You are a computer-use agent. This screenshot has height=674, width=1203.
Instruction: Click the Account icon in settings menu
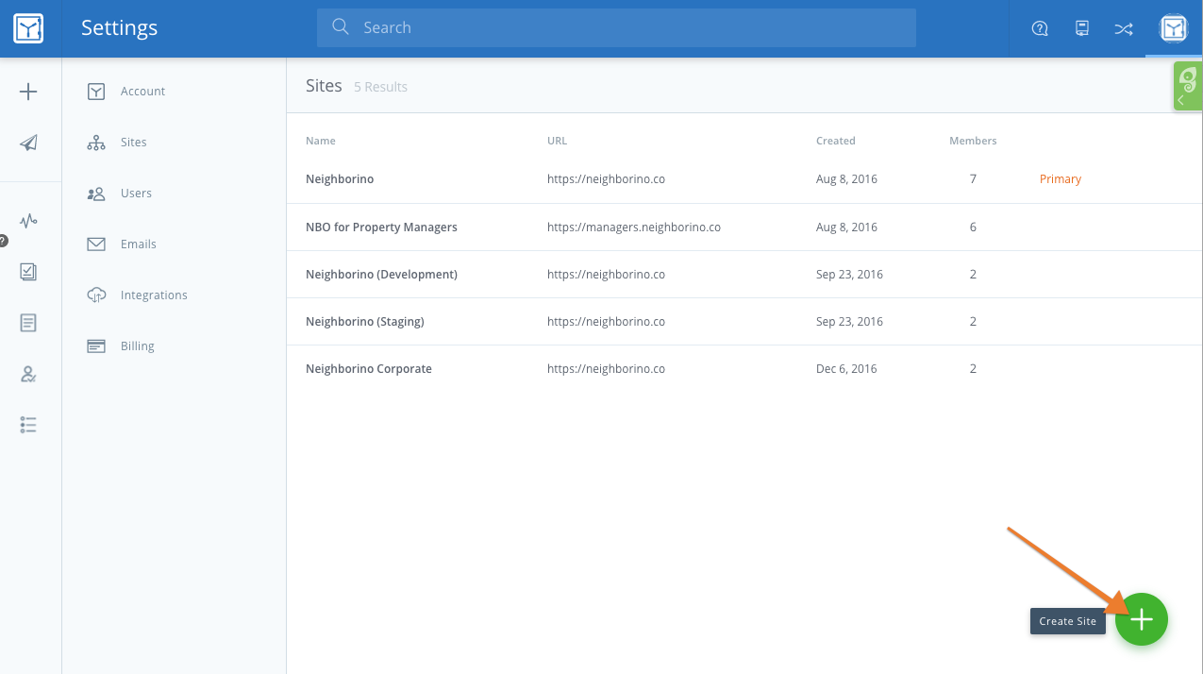point(96,92)
